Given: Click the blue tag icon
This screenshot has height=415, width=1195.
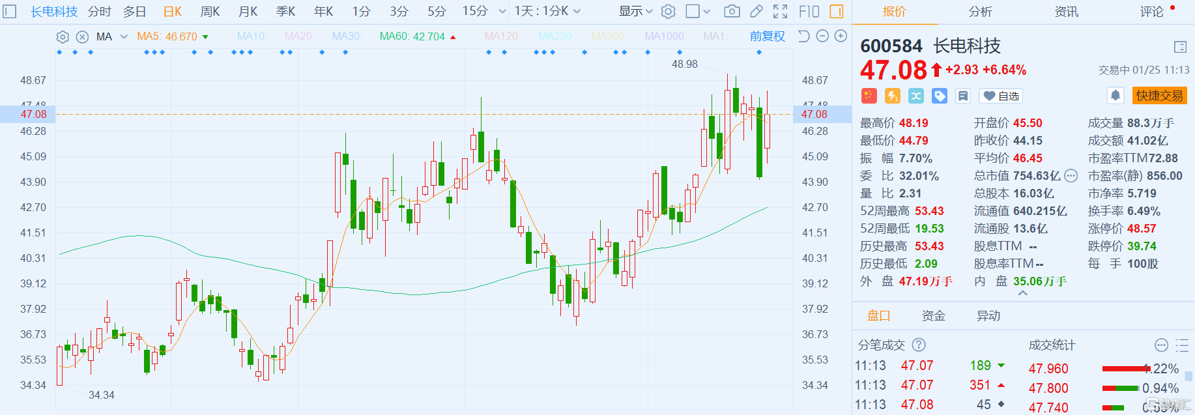Looking at the screenshot, I should pos(940,96).
